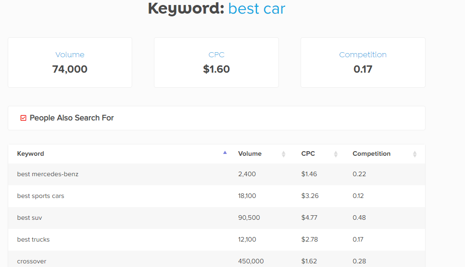Click the 'best car' keyword title
This screenshot has width=465, height=267.
(257, 8)
